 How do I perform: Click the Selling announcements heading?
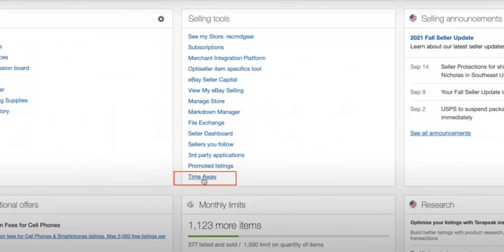(x=461, y=19)
